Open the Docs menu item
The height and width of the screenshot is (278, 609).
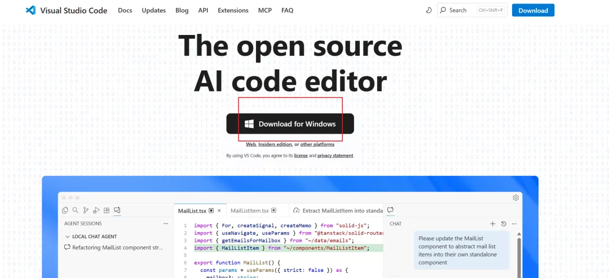[x=125, y=11]
